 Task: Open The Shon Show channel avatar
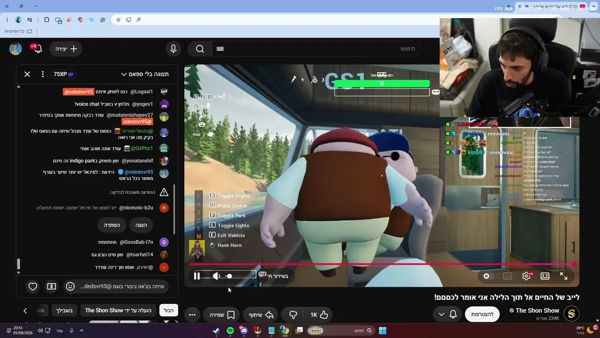click(571, 314)
